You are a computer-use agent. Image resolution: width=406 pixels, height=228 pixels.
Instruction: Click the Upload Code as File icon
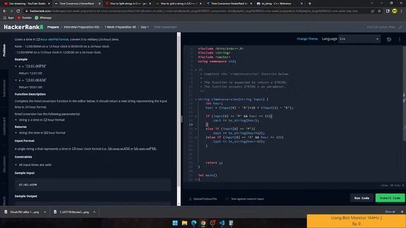tap(190, 199)
